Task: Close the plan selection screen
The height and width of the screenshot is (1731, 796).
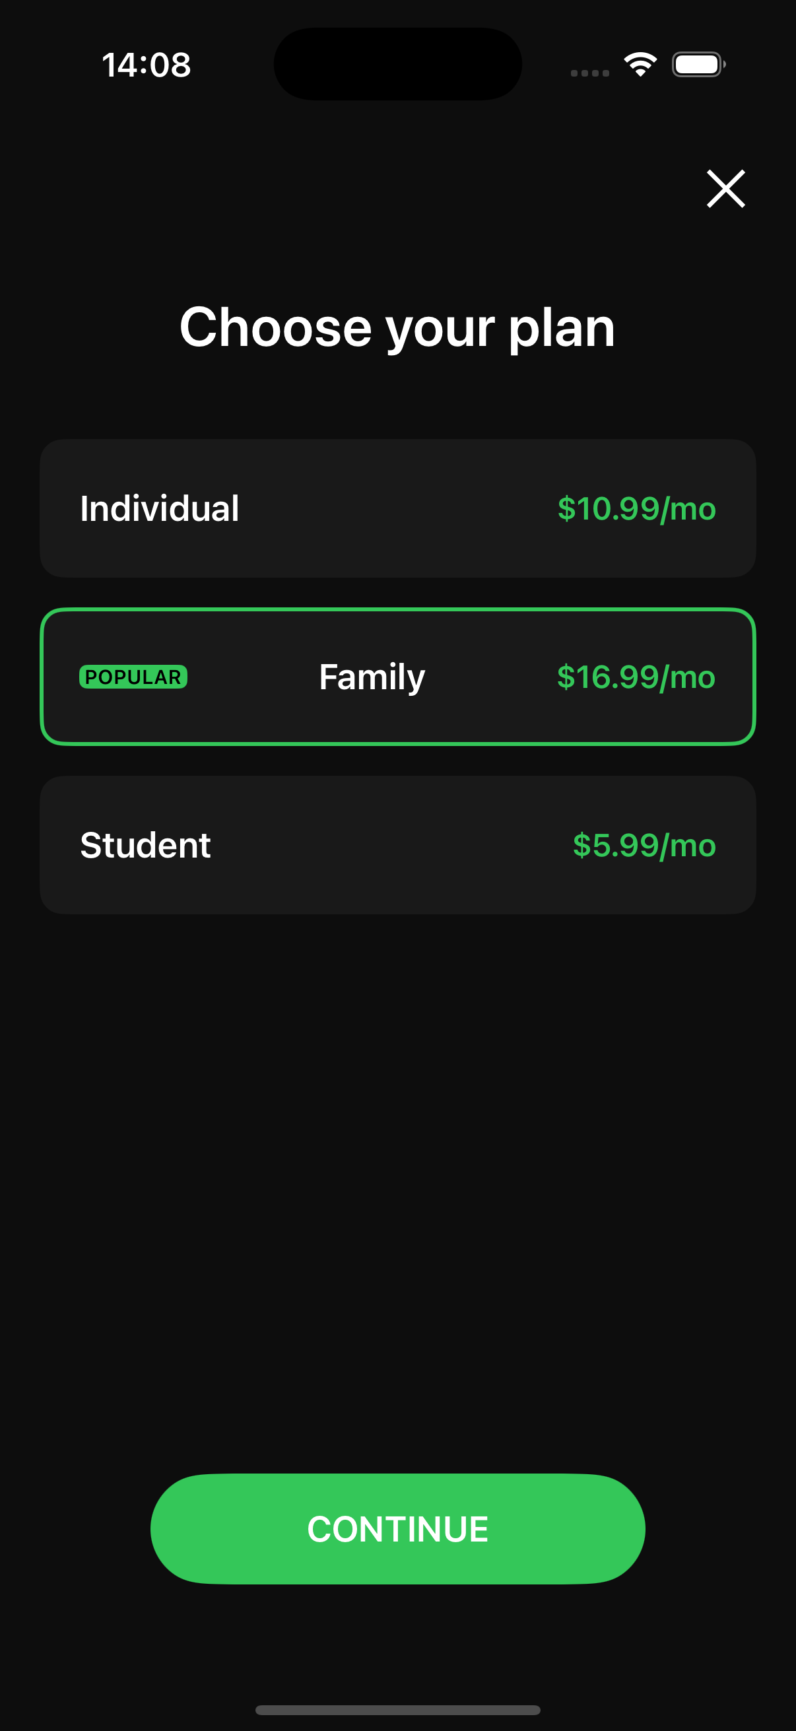Action: pos(725,189)
